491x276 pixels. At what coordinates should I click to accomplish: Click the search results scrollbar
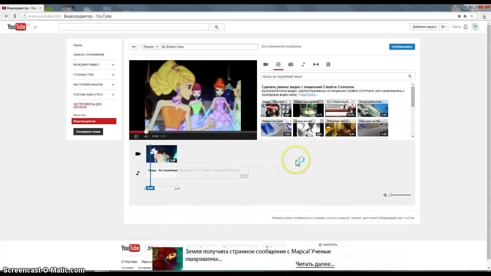point(413,97)
